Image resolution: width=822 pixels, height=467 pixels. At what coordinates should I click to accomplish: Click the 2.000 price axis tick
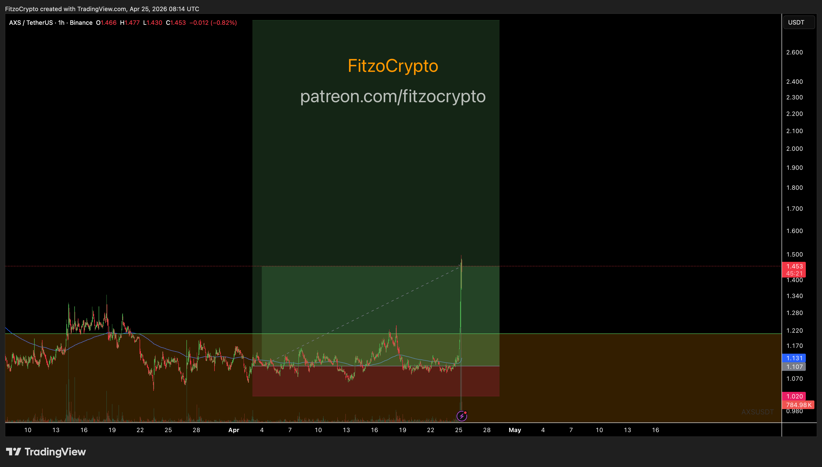794,148
